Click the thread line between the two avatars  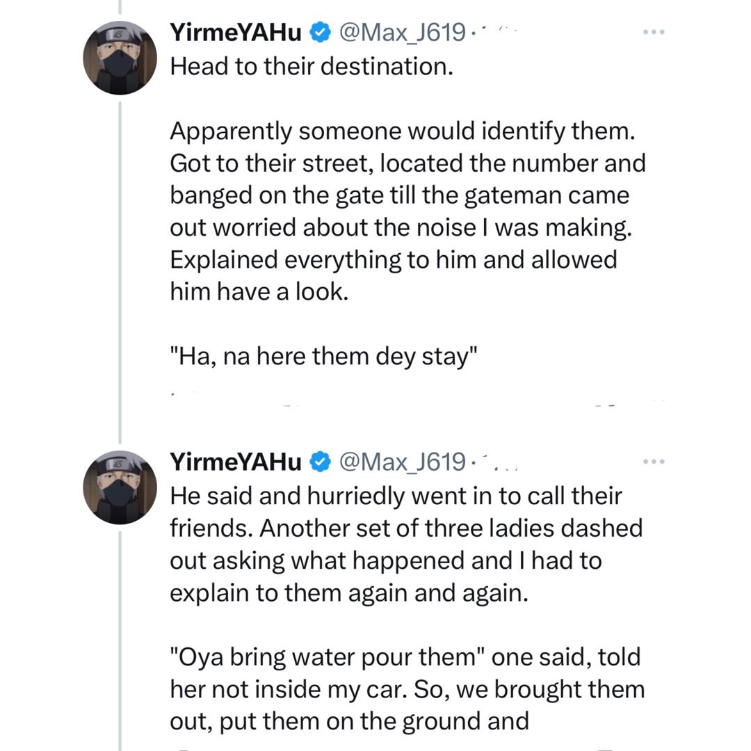(120, 271)
